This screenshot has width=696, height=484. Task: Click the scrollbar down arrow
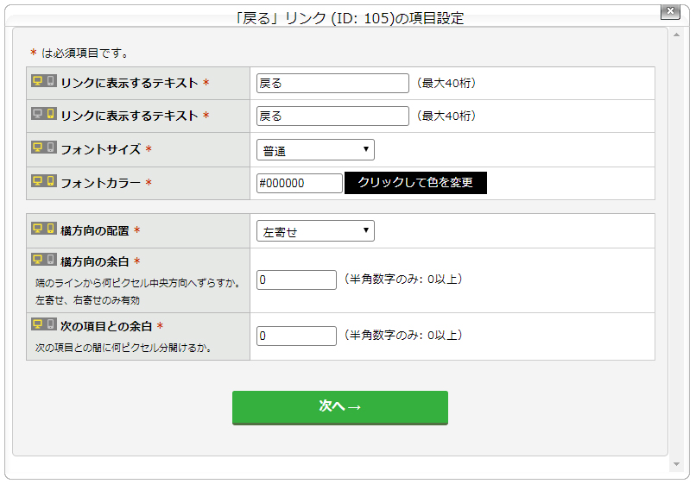[x=676, y=464]
